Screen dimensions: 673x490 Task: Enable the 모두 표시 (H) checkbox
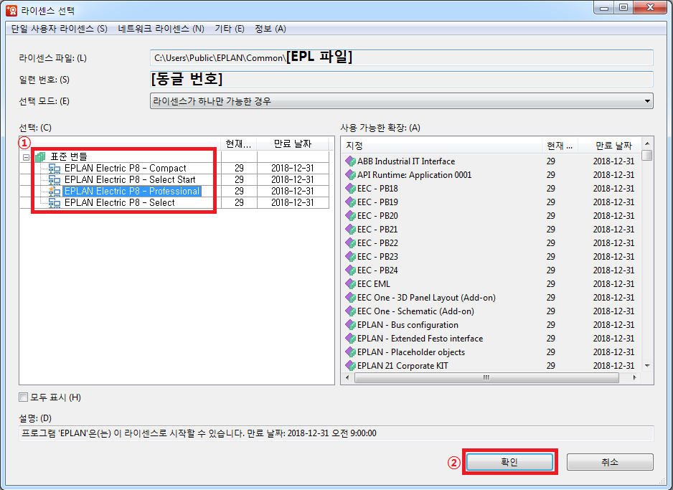point(23,397)
